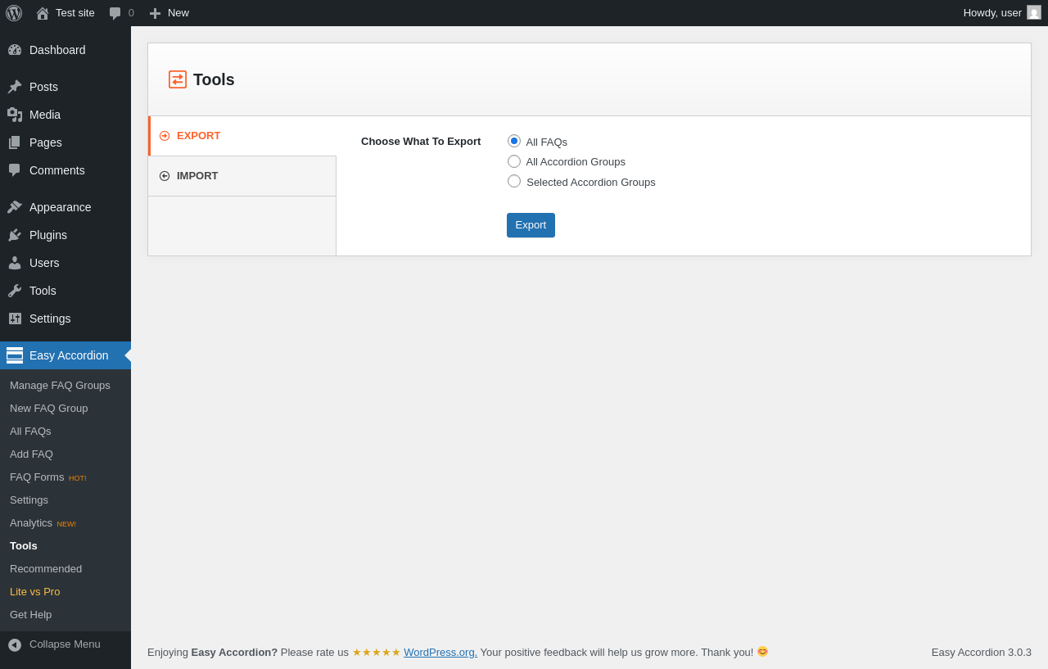Open the Plugins menu item
The image size is (1048, 669).
coord(48,235)
